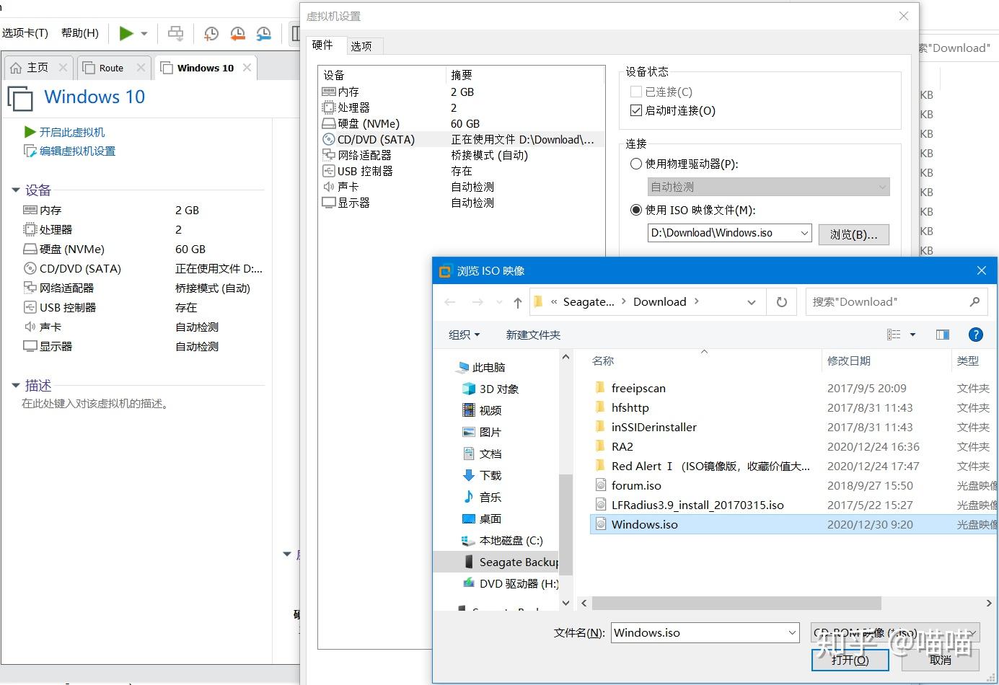This screenshot has height=685, width=999.
Task: Select the freeipscan folder
Action: [x=638, y=389]
